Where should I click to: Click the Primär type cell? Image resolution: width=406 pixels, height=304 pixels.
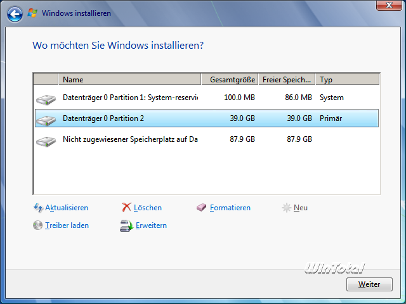[x=331, y=118]
